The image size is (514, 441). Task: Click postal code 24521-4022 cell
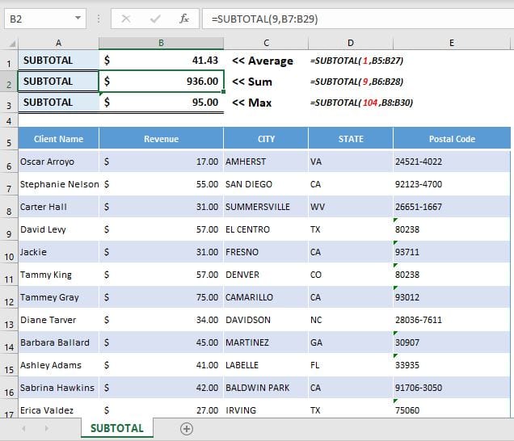click(452, 162)
